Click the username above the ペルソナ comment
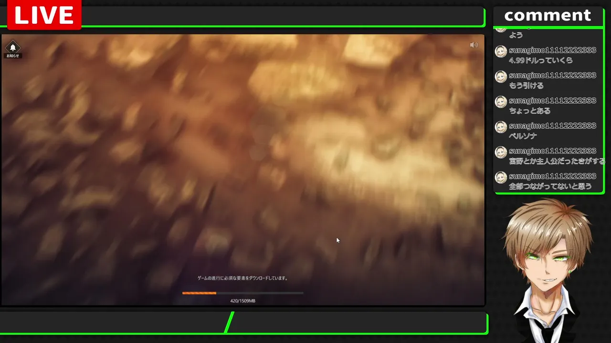 (553, 126)
